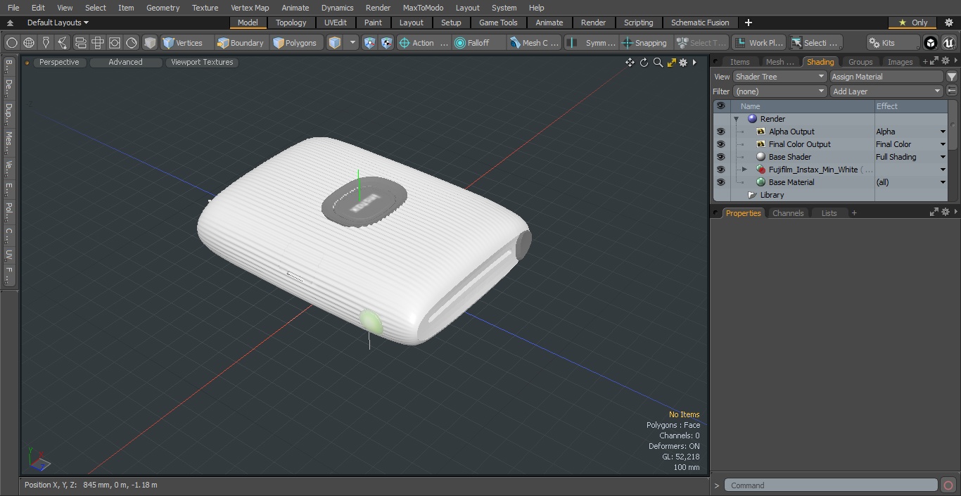The width and height of the screenshot is (961, 496).
Task: Click the Boundary selection mode button
Action: [241, 43]
